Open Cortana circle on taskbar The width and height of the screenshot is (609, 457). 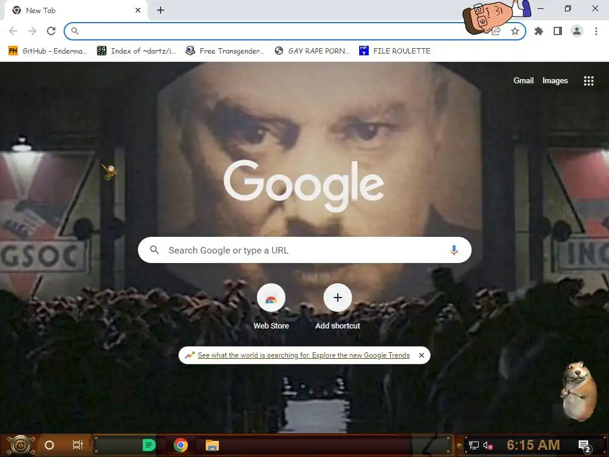coord(49,445)
